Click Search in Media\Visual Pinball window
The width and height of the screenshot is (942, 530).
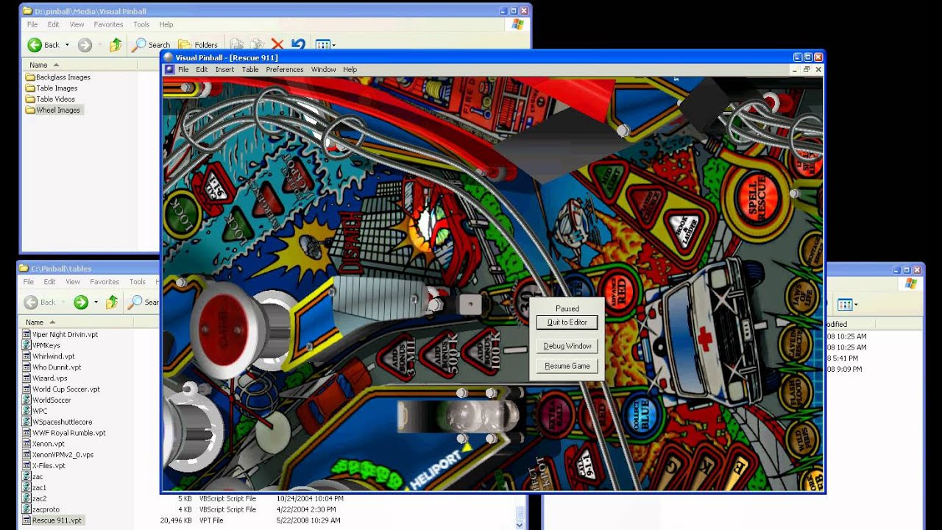pyautogui.click(x=151, y=45)
